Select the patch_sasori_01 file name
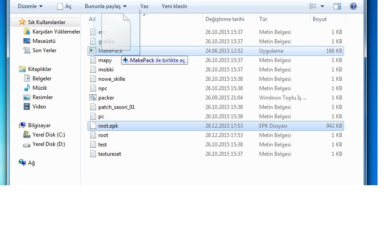The image size is (386, 241). pyautogui.click(x=116, y=107)
